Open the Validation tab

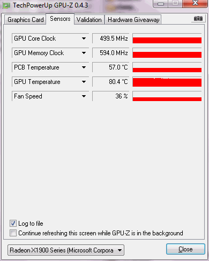(x=89, y=20)
